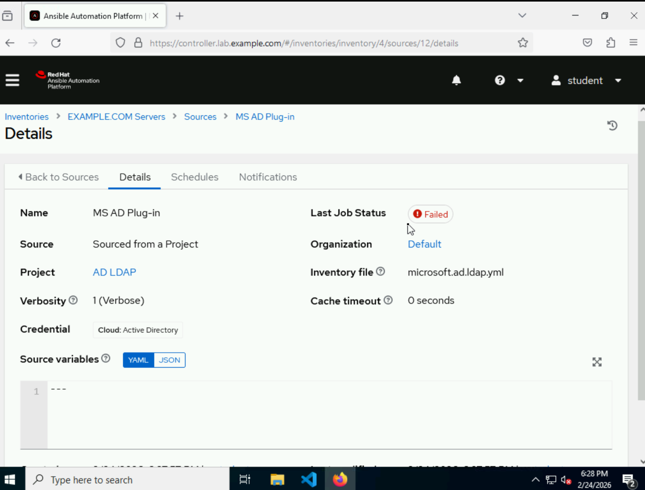This screenshot has height=490, width=645.
Task: Open the Pocket save icon
Action: 587,43
